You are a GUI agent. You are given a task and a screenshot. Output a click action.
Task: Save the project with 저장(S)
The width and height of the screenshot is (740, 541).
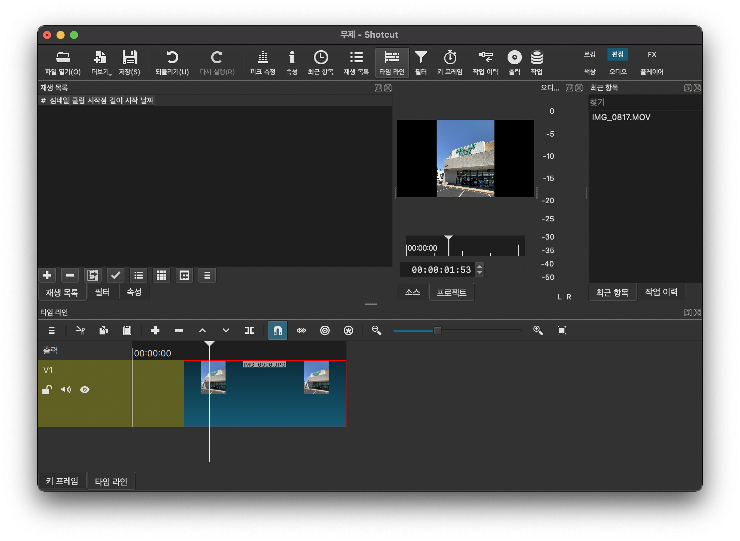pyautogui.click(x=129, y=63)
